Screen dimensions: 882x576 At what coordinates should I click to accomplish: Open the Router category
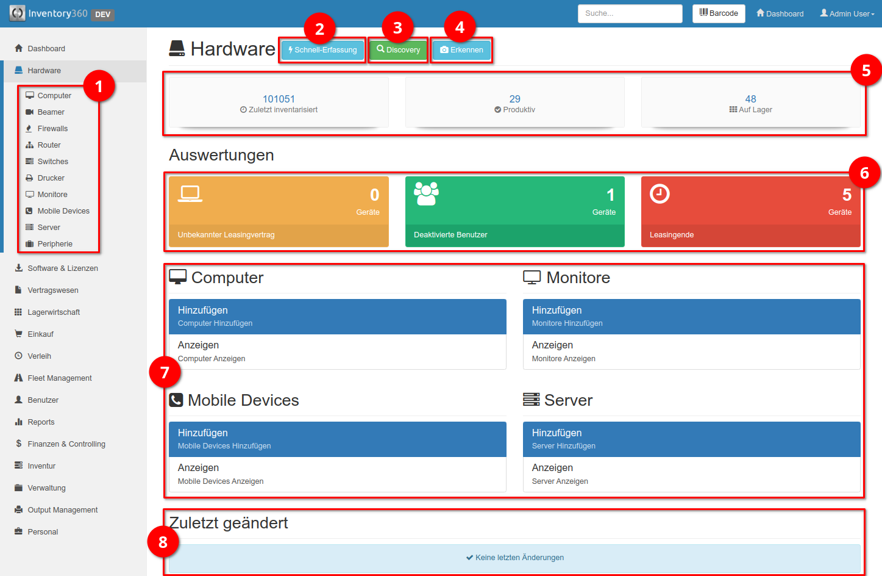click(x=47, y=145)
